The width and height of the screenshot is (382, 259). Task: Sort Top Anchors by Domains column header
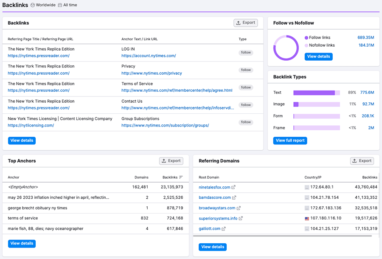point(141,177)
